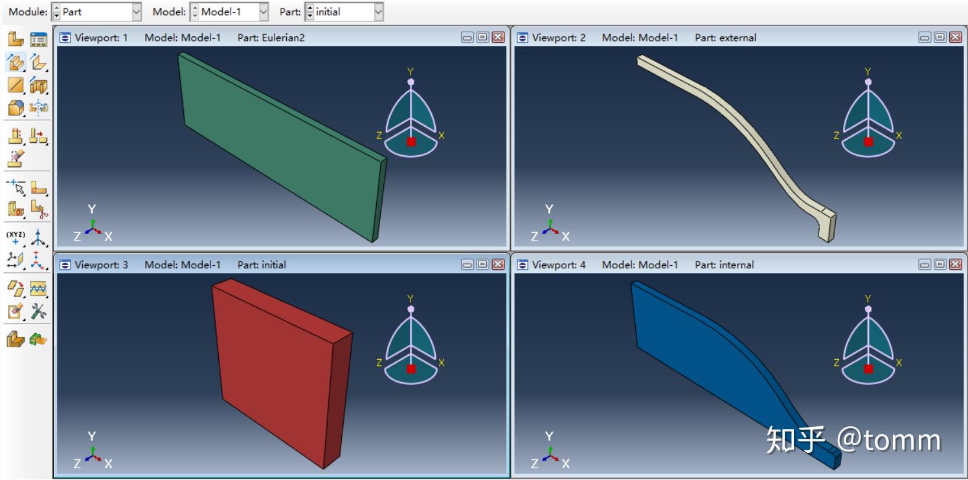Select the Create Round or Fillet tool

(16, 107)
